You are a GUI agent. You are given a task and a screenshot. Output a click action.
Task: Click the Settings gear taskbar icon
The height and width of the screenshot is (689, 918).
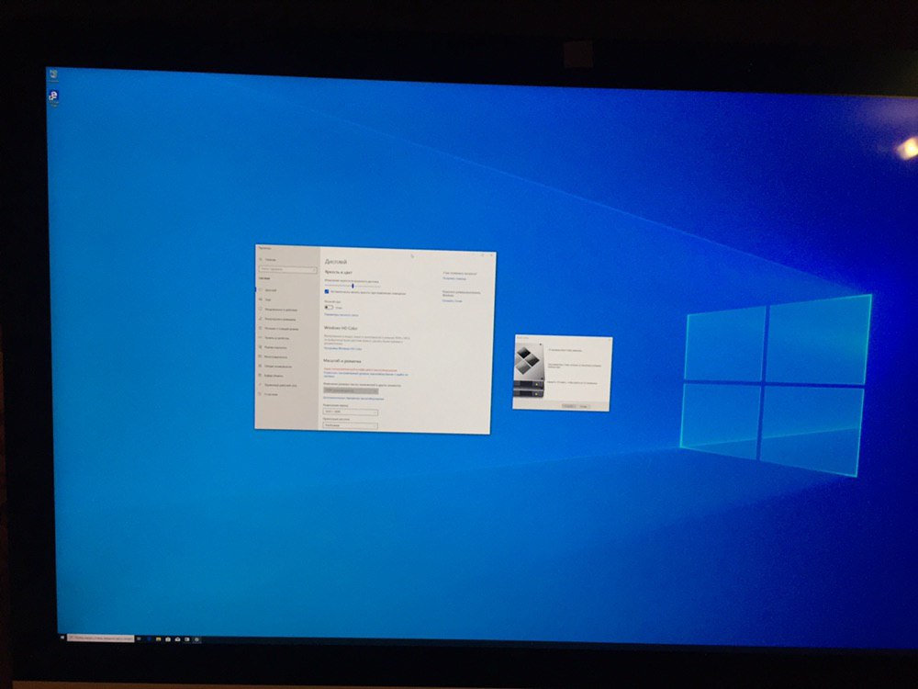click(x=196, y=639)
